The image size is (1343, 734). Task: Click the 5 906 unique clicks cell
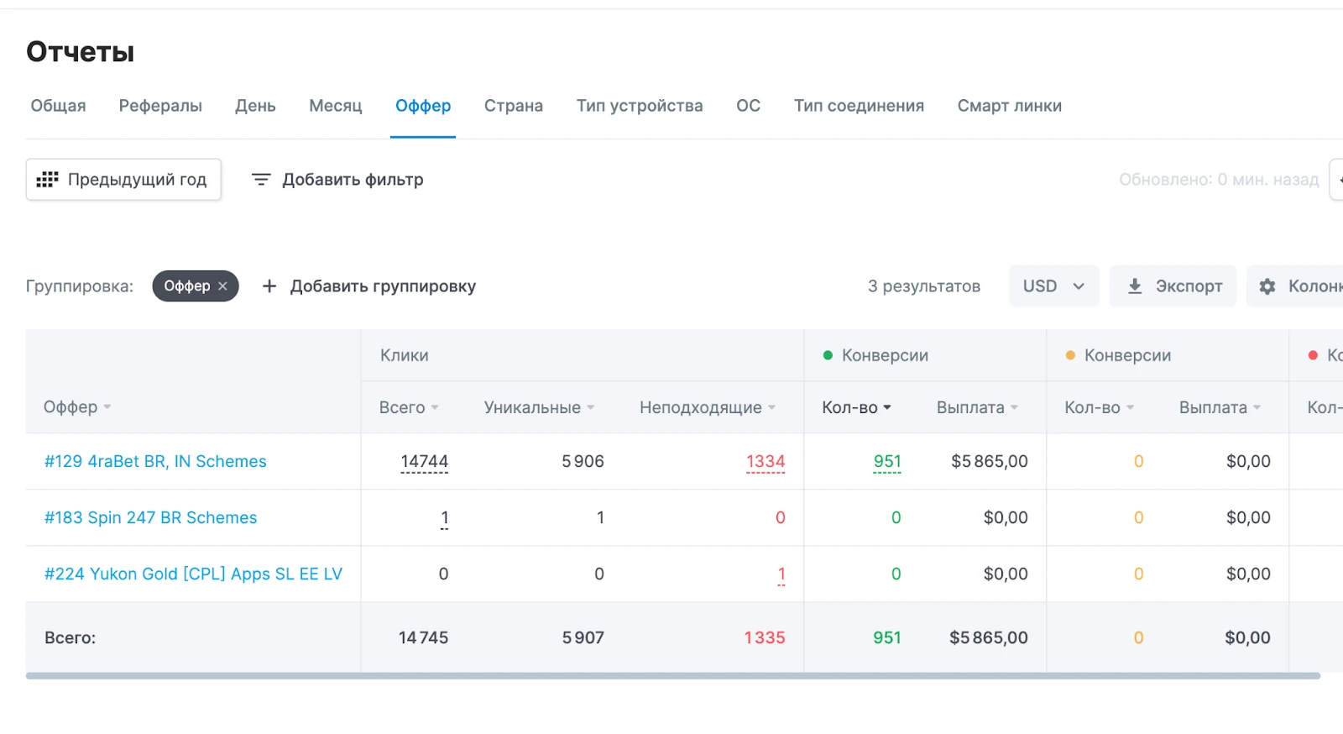tap(583, 461)
